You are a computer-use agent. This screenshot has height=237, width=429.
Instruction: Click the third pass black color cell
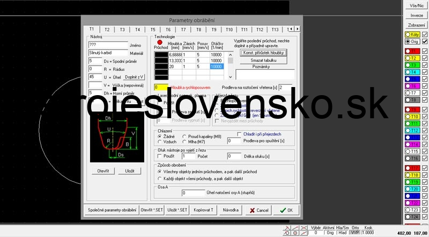tap(161, 67)
